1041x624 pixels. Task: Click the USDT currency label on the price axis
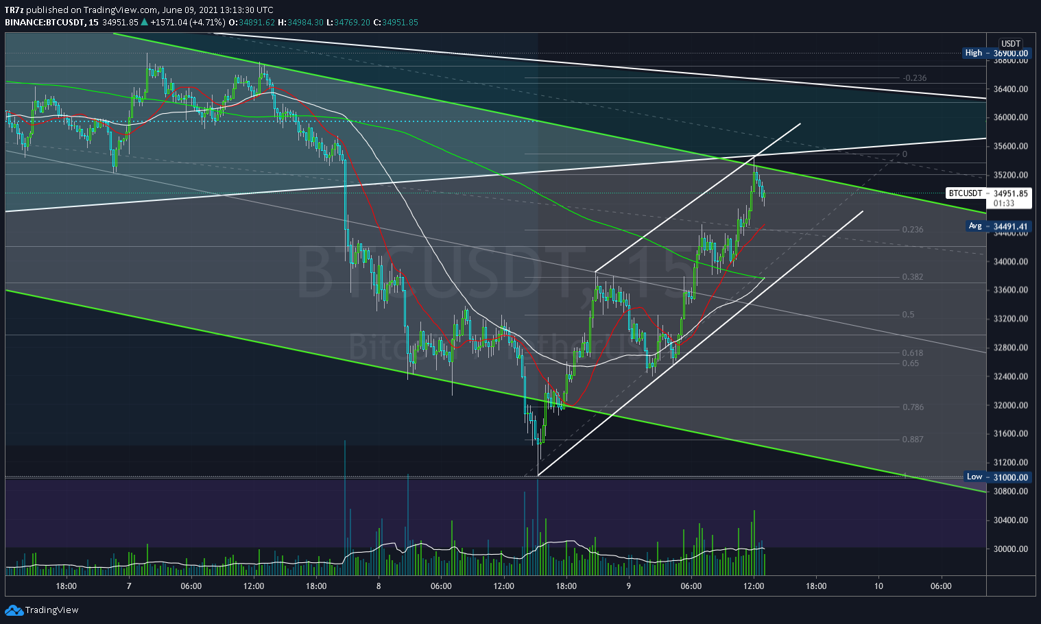1011,43
